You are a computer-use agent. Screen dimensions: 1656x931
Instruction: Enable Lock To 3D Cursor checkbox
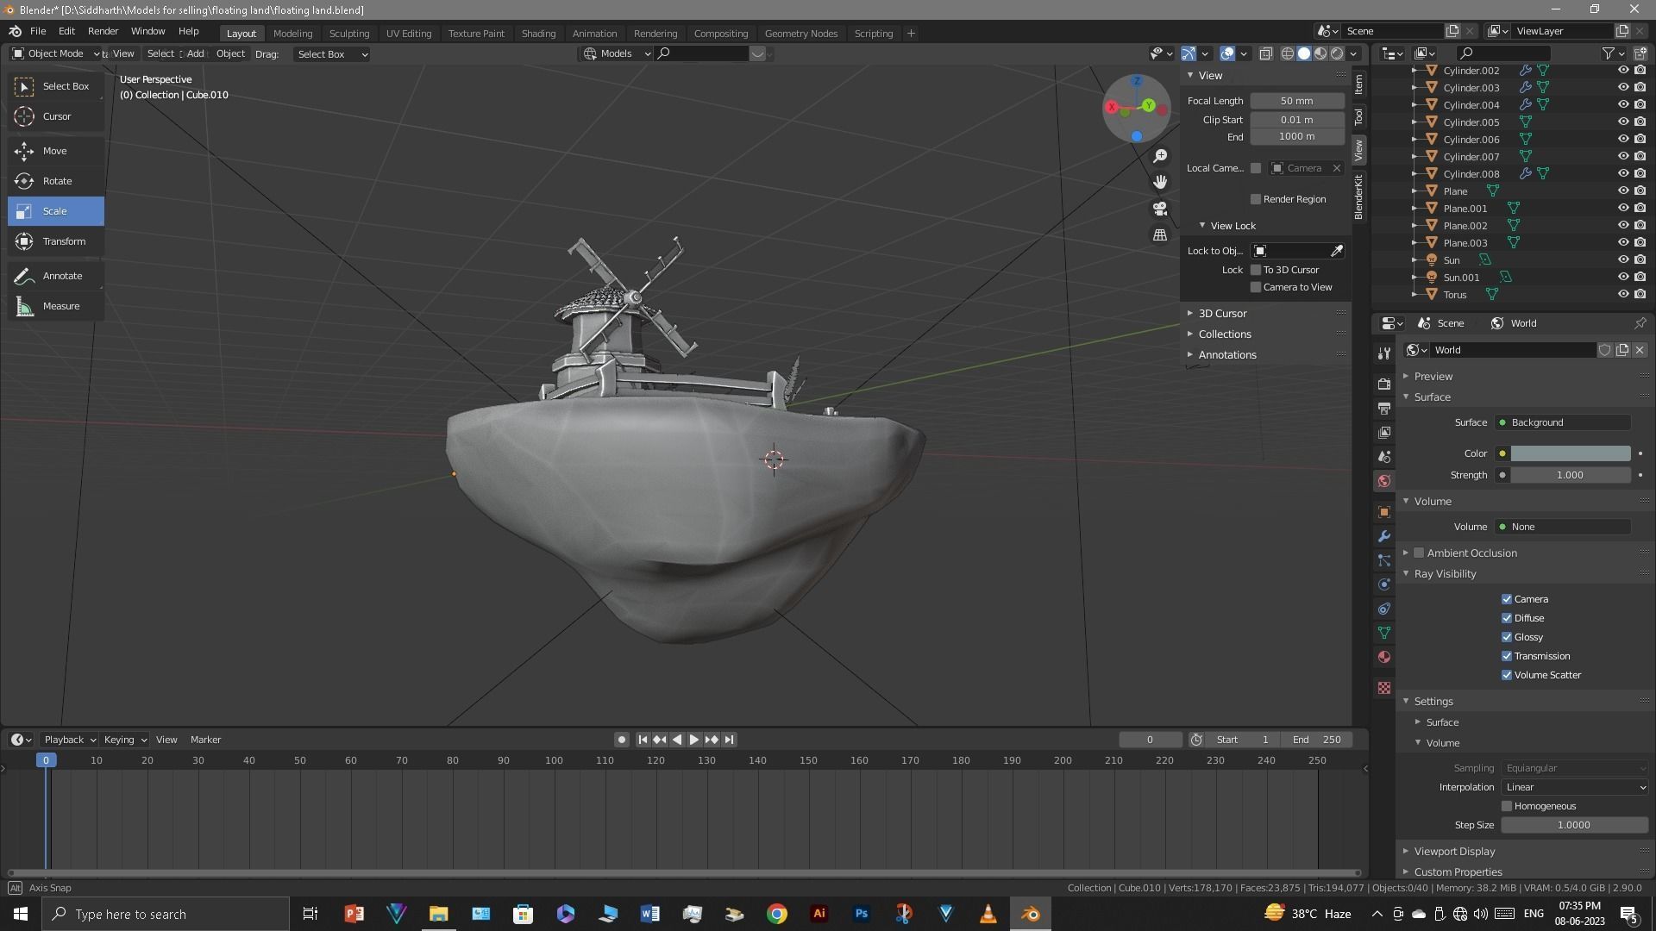tap(1256, 270)
